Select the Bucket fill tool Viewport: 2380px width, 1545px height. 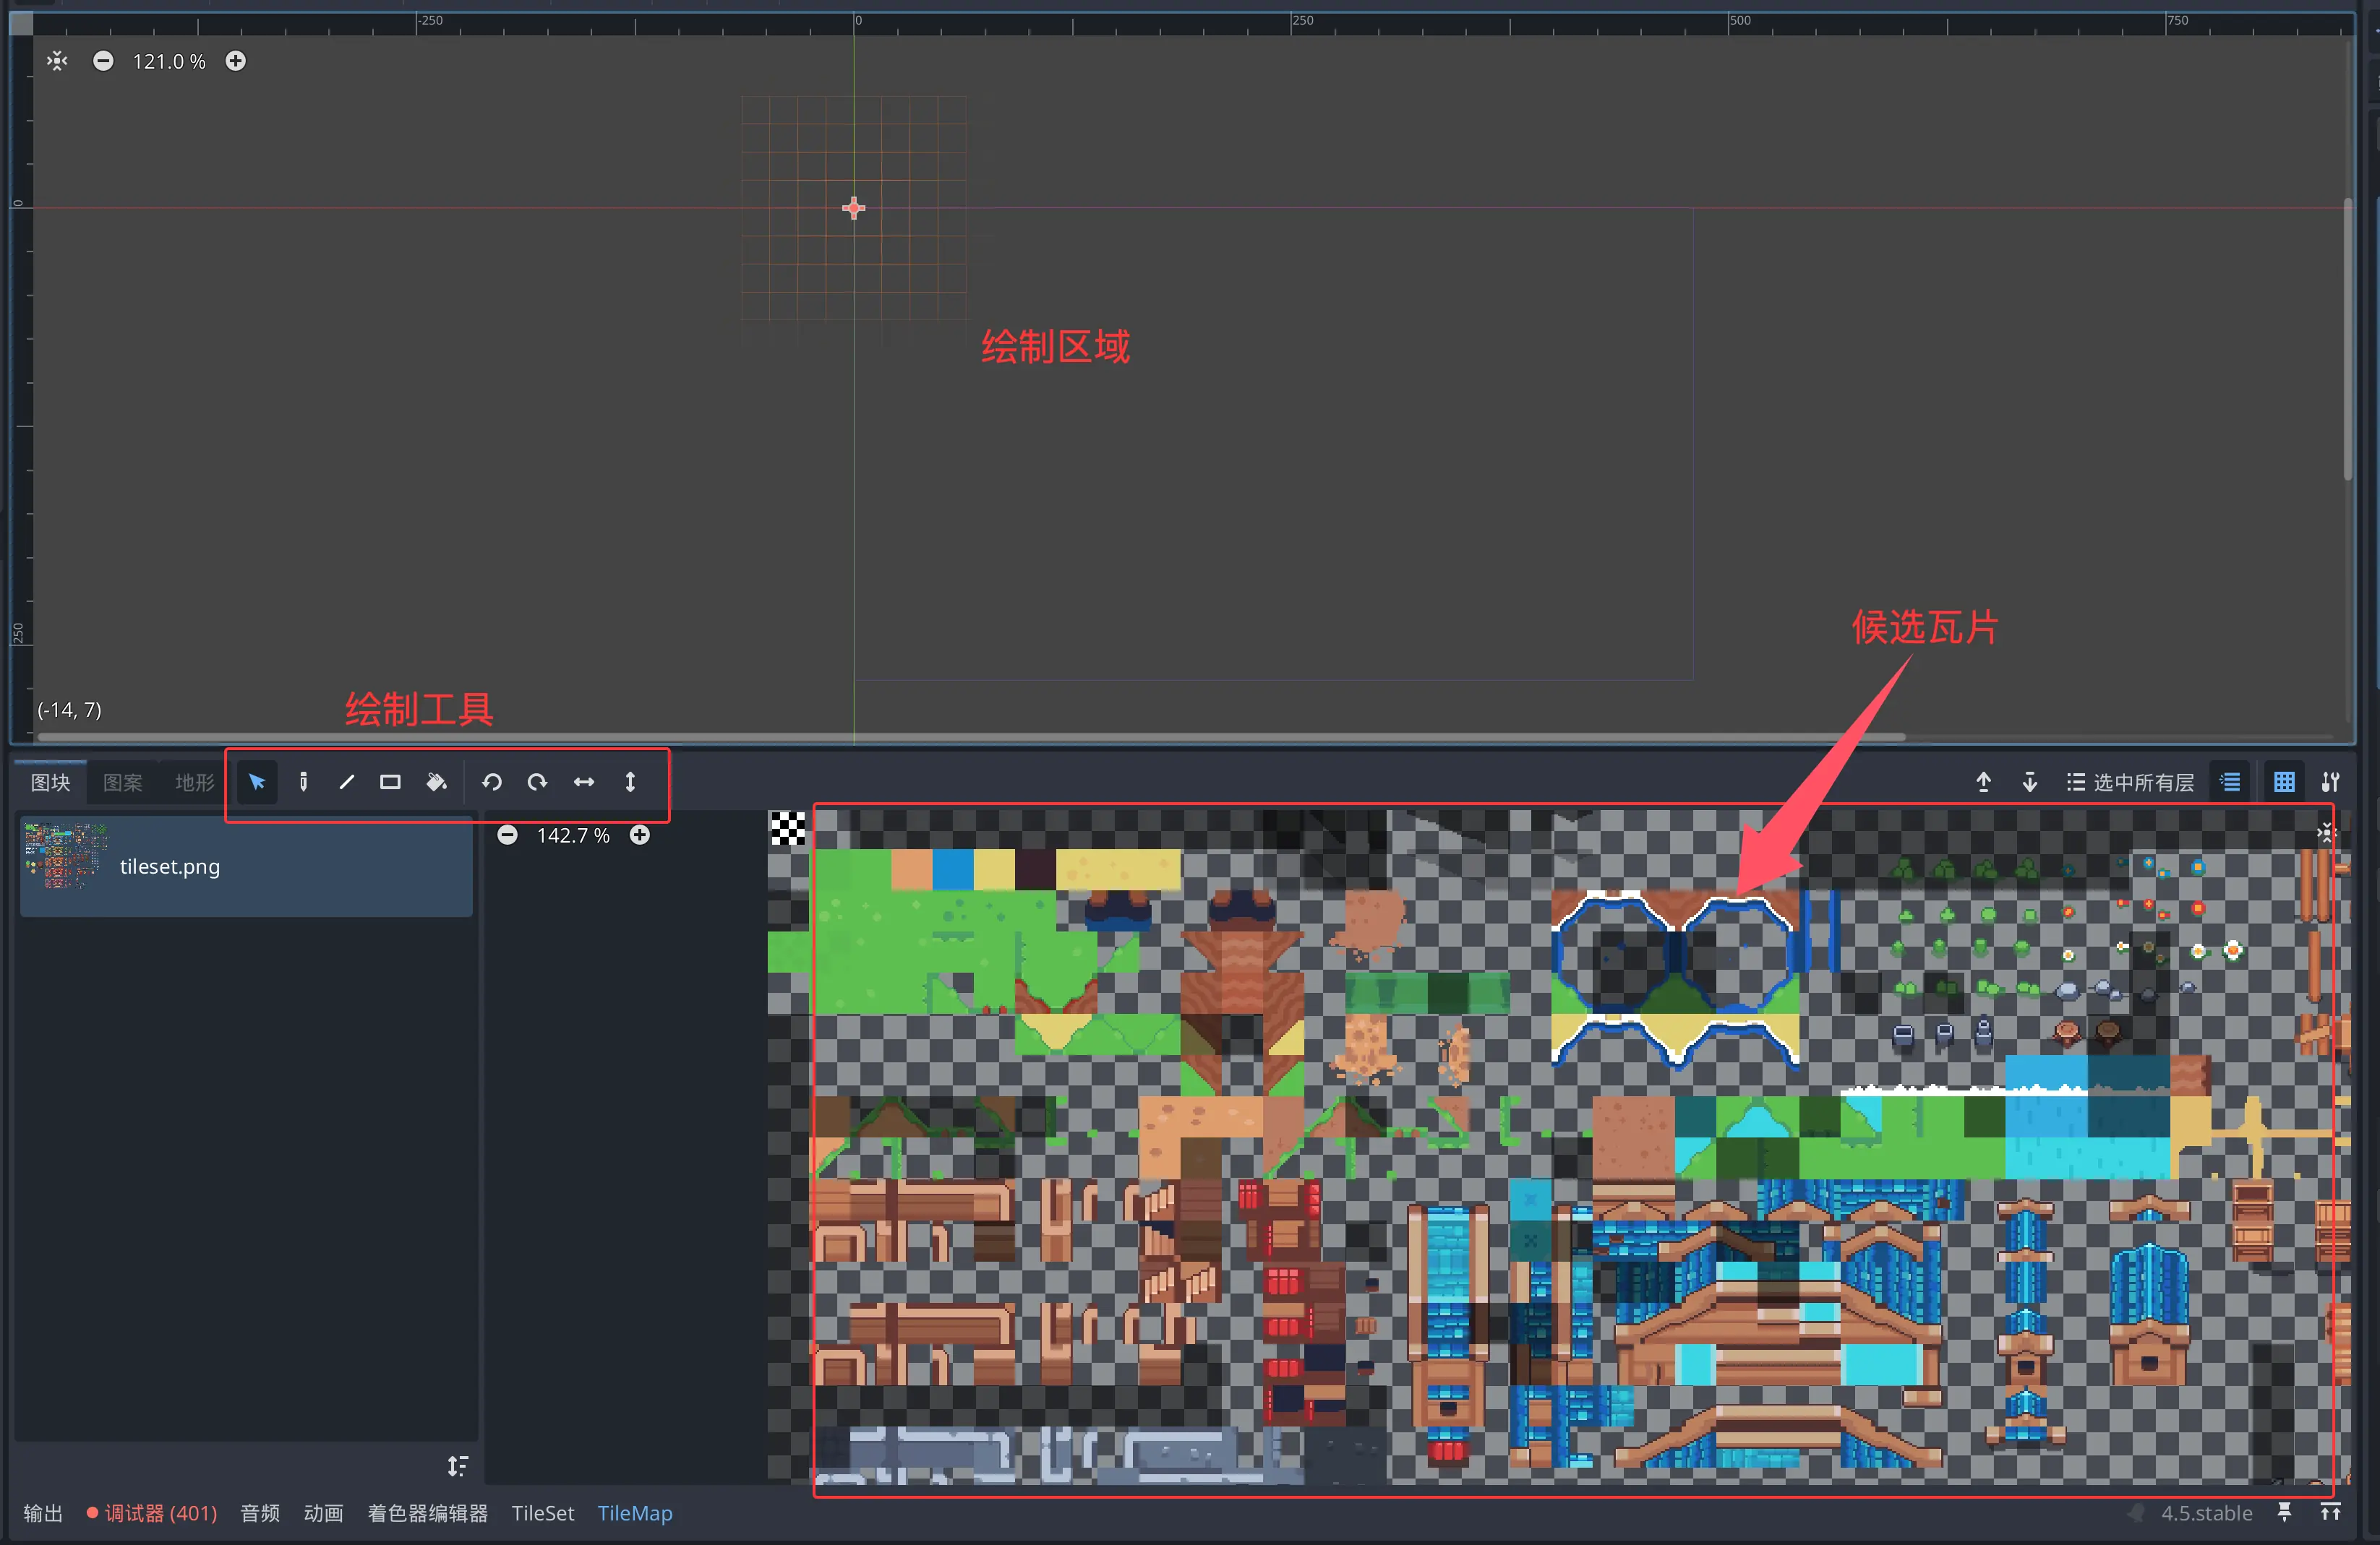pyautogui.click(x=436, y=783)
